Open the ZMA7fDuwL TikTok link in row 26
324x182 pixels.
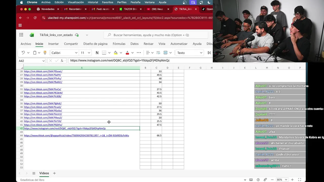[x=43, y=71]
